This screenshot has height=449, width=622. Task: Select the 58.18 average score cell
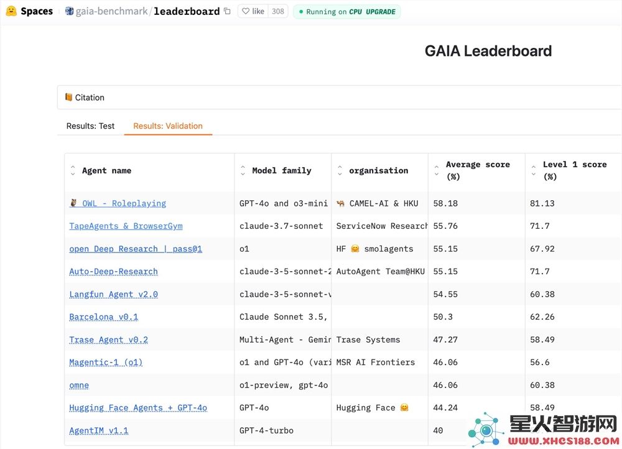477,203
